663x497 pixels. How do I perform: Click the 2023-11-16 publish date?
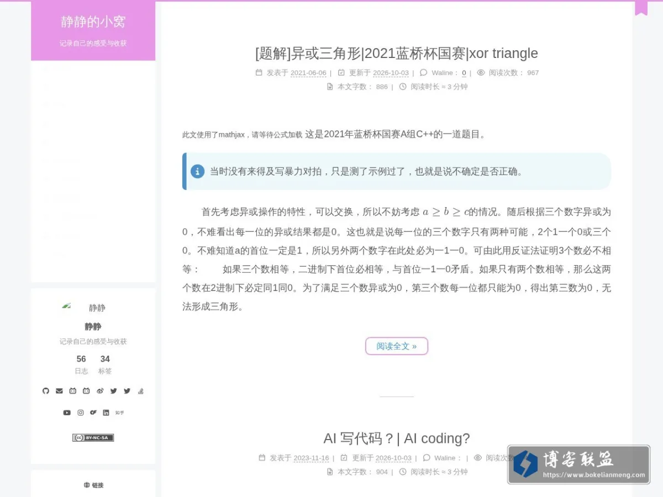(311, 458)
